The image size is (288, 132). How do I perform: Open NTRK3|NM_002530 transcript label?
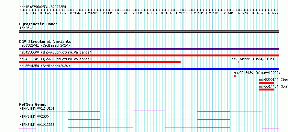click(34, 116)
